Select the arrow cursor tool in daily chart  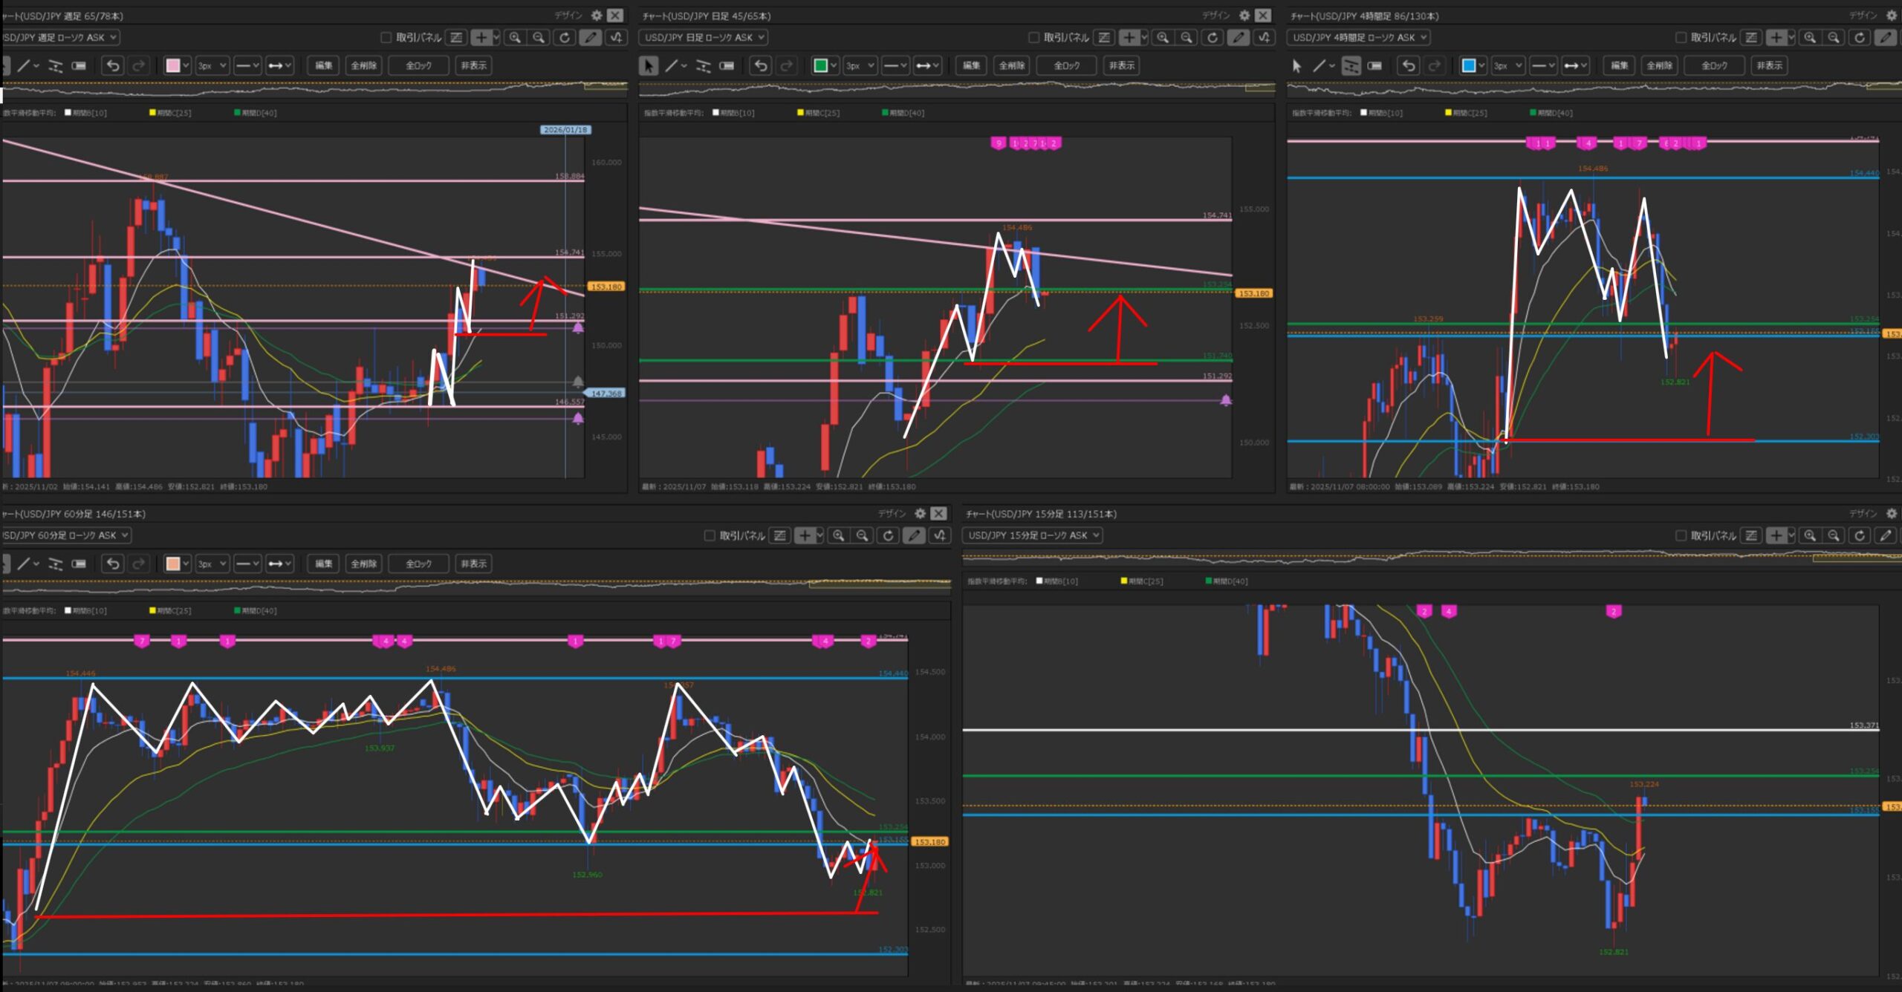click(648, 66)
